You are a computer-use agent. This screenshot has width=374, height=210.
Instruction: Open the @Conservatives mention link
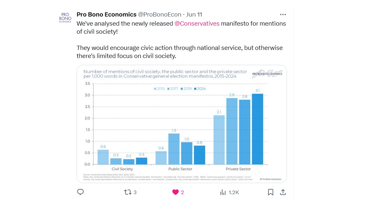click(x=197, y=24)
